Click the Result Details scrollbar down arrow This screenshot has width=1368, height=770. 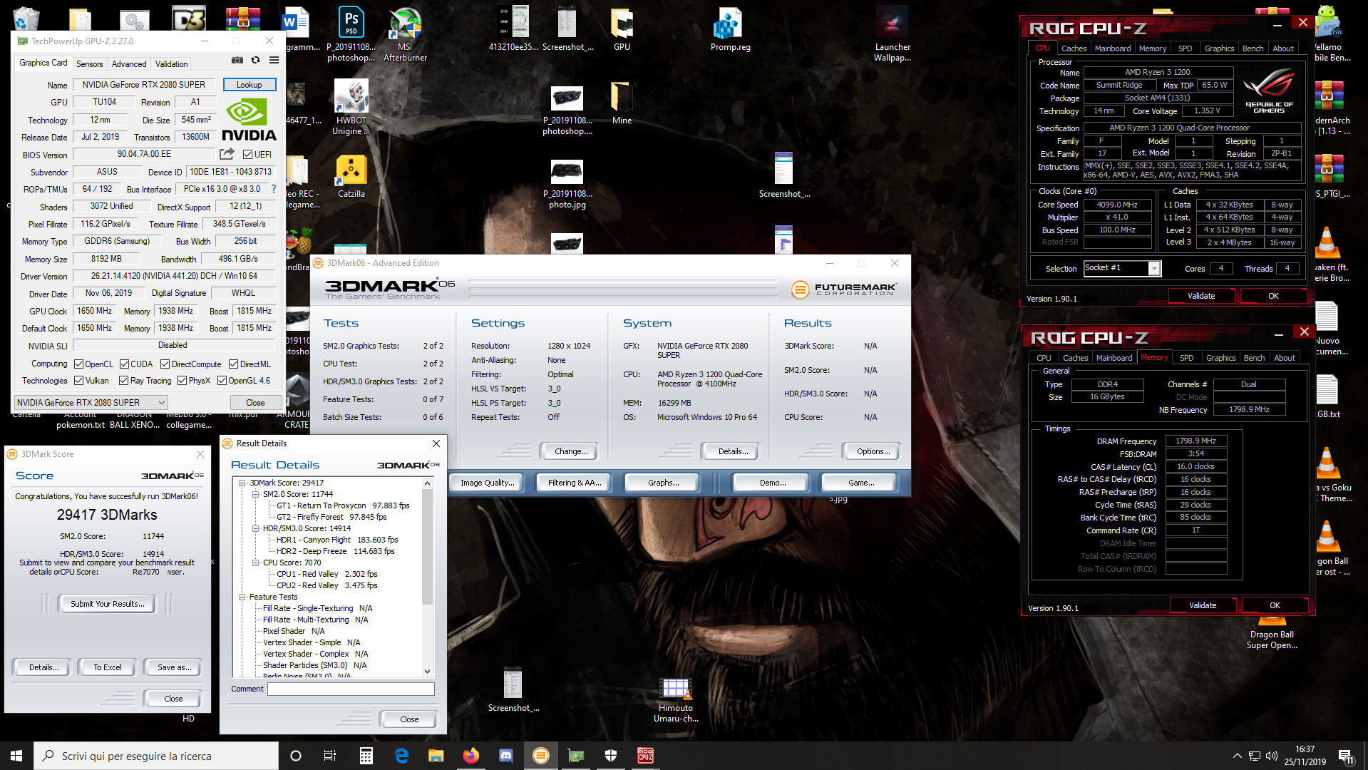coord(427,671)
